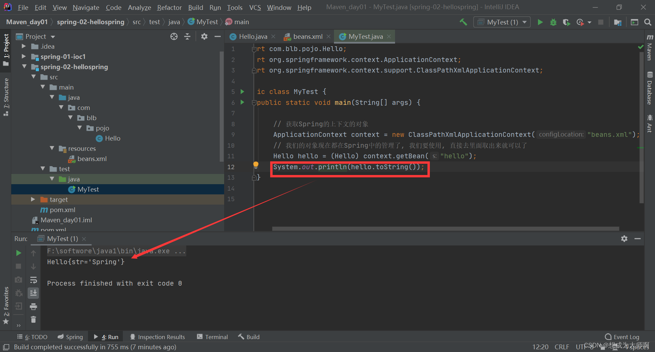The image size is (655, 352).
Task: Toggle soft-wrap in Run console
Action: 33,280
